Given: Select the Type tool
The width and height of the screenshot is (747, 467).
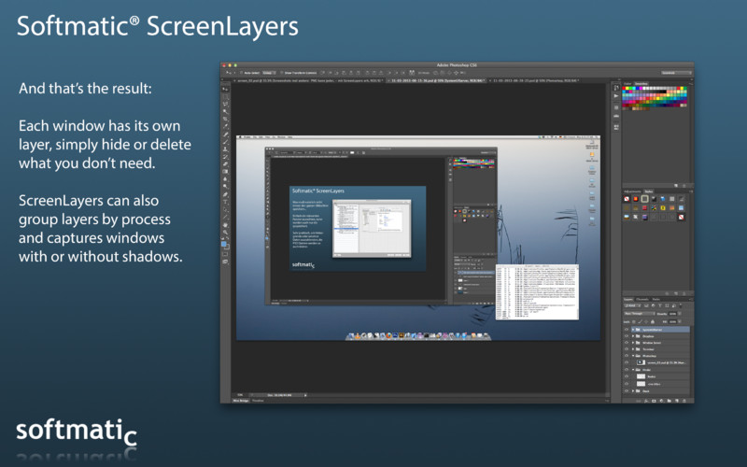Looking at the screenshot, I should [225, 200].
